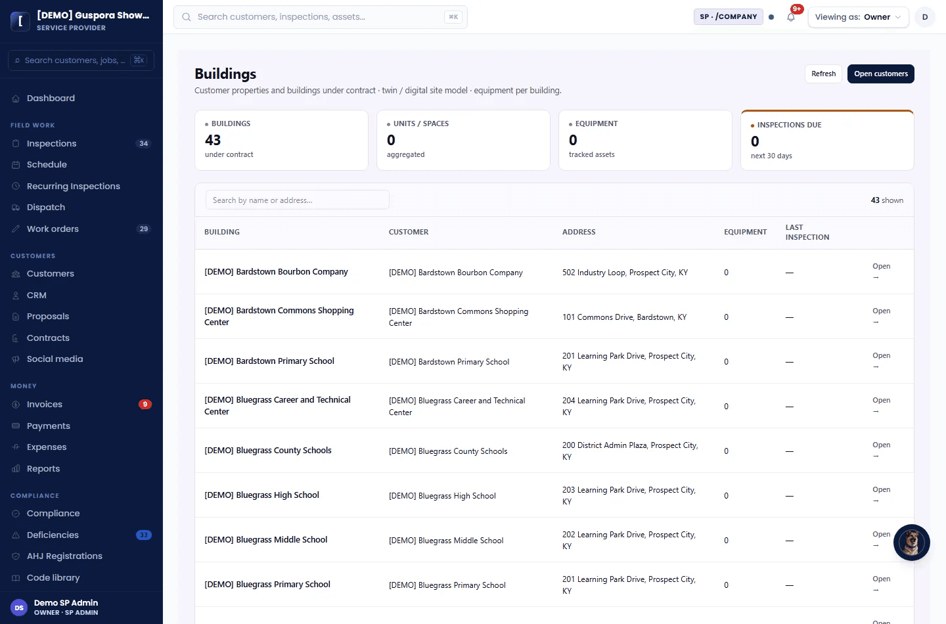Click the Guspora logo icon

coord(20,21)
